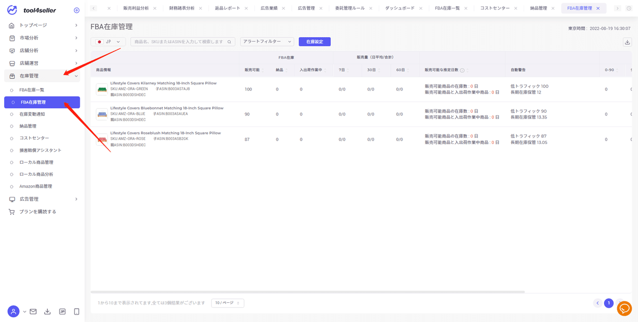The width and height of the screenshot is (638, 322).
Task: Open 広告管理 via its monitor icon
Action: pyautogui.click(x=12, y=199)
